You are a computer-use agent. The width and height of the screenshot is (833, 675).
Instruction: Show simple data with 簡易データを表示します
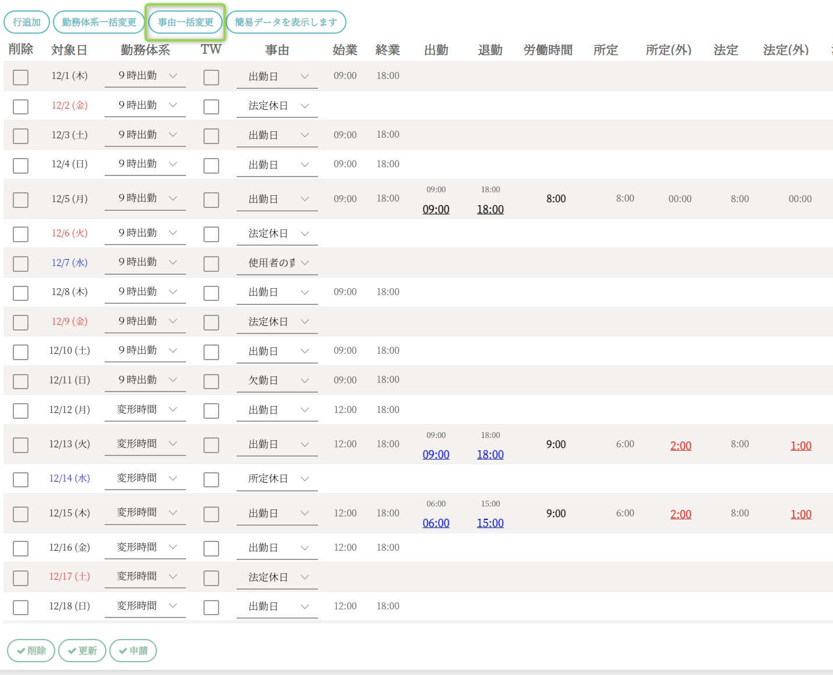click(x=285, y=22)
